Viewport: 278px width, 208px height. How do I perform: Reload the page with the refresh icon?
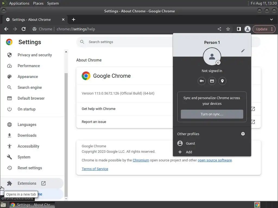pyautogui.click(x=24, y=29)
